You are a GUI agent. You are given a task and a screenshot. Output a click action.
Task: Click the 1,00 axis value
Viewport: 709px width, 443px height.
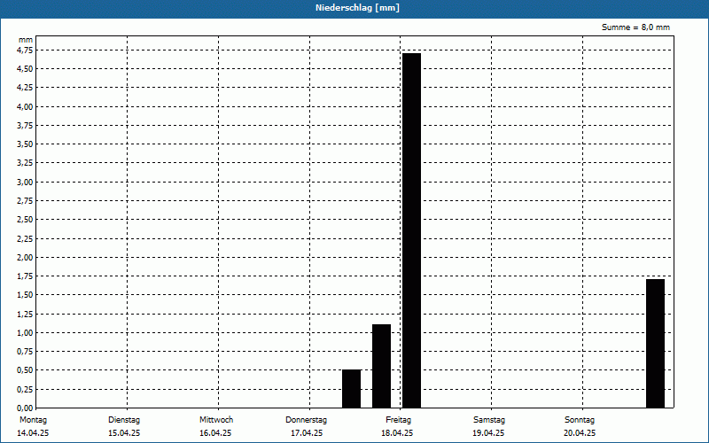25,333
